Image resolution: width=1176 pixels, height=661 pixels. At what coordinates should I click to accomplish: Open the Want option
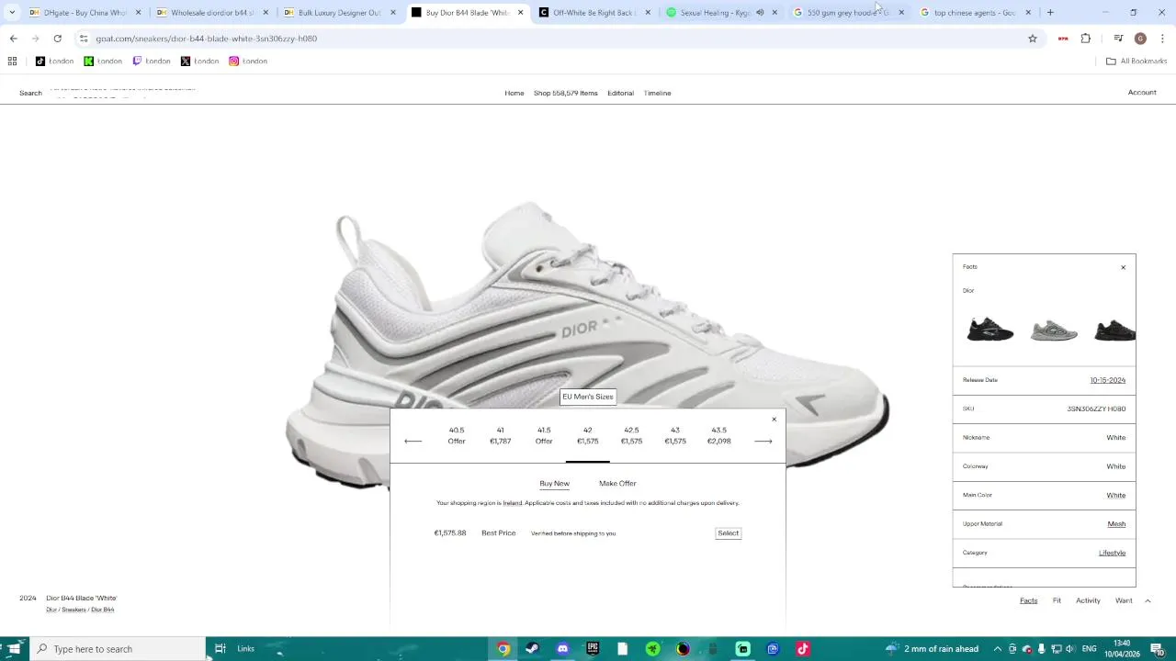click(x=1124, y=600)
